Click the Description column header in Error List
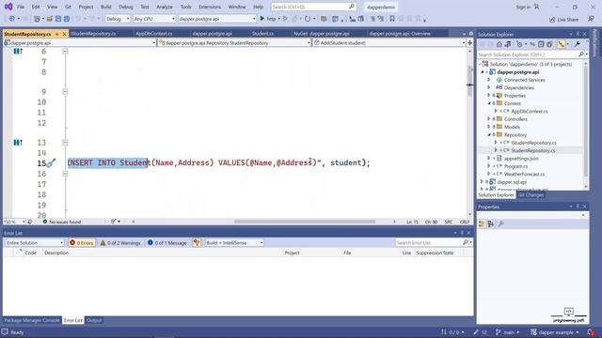This screenshot has height=338, width=602. (x=56, y=253)
